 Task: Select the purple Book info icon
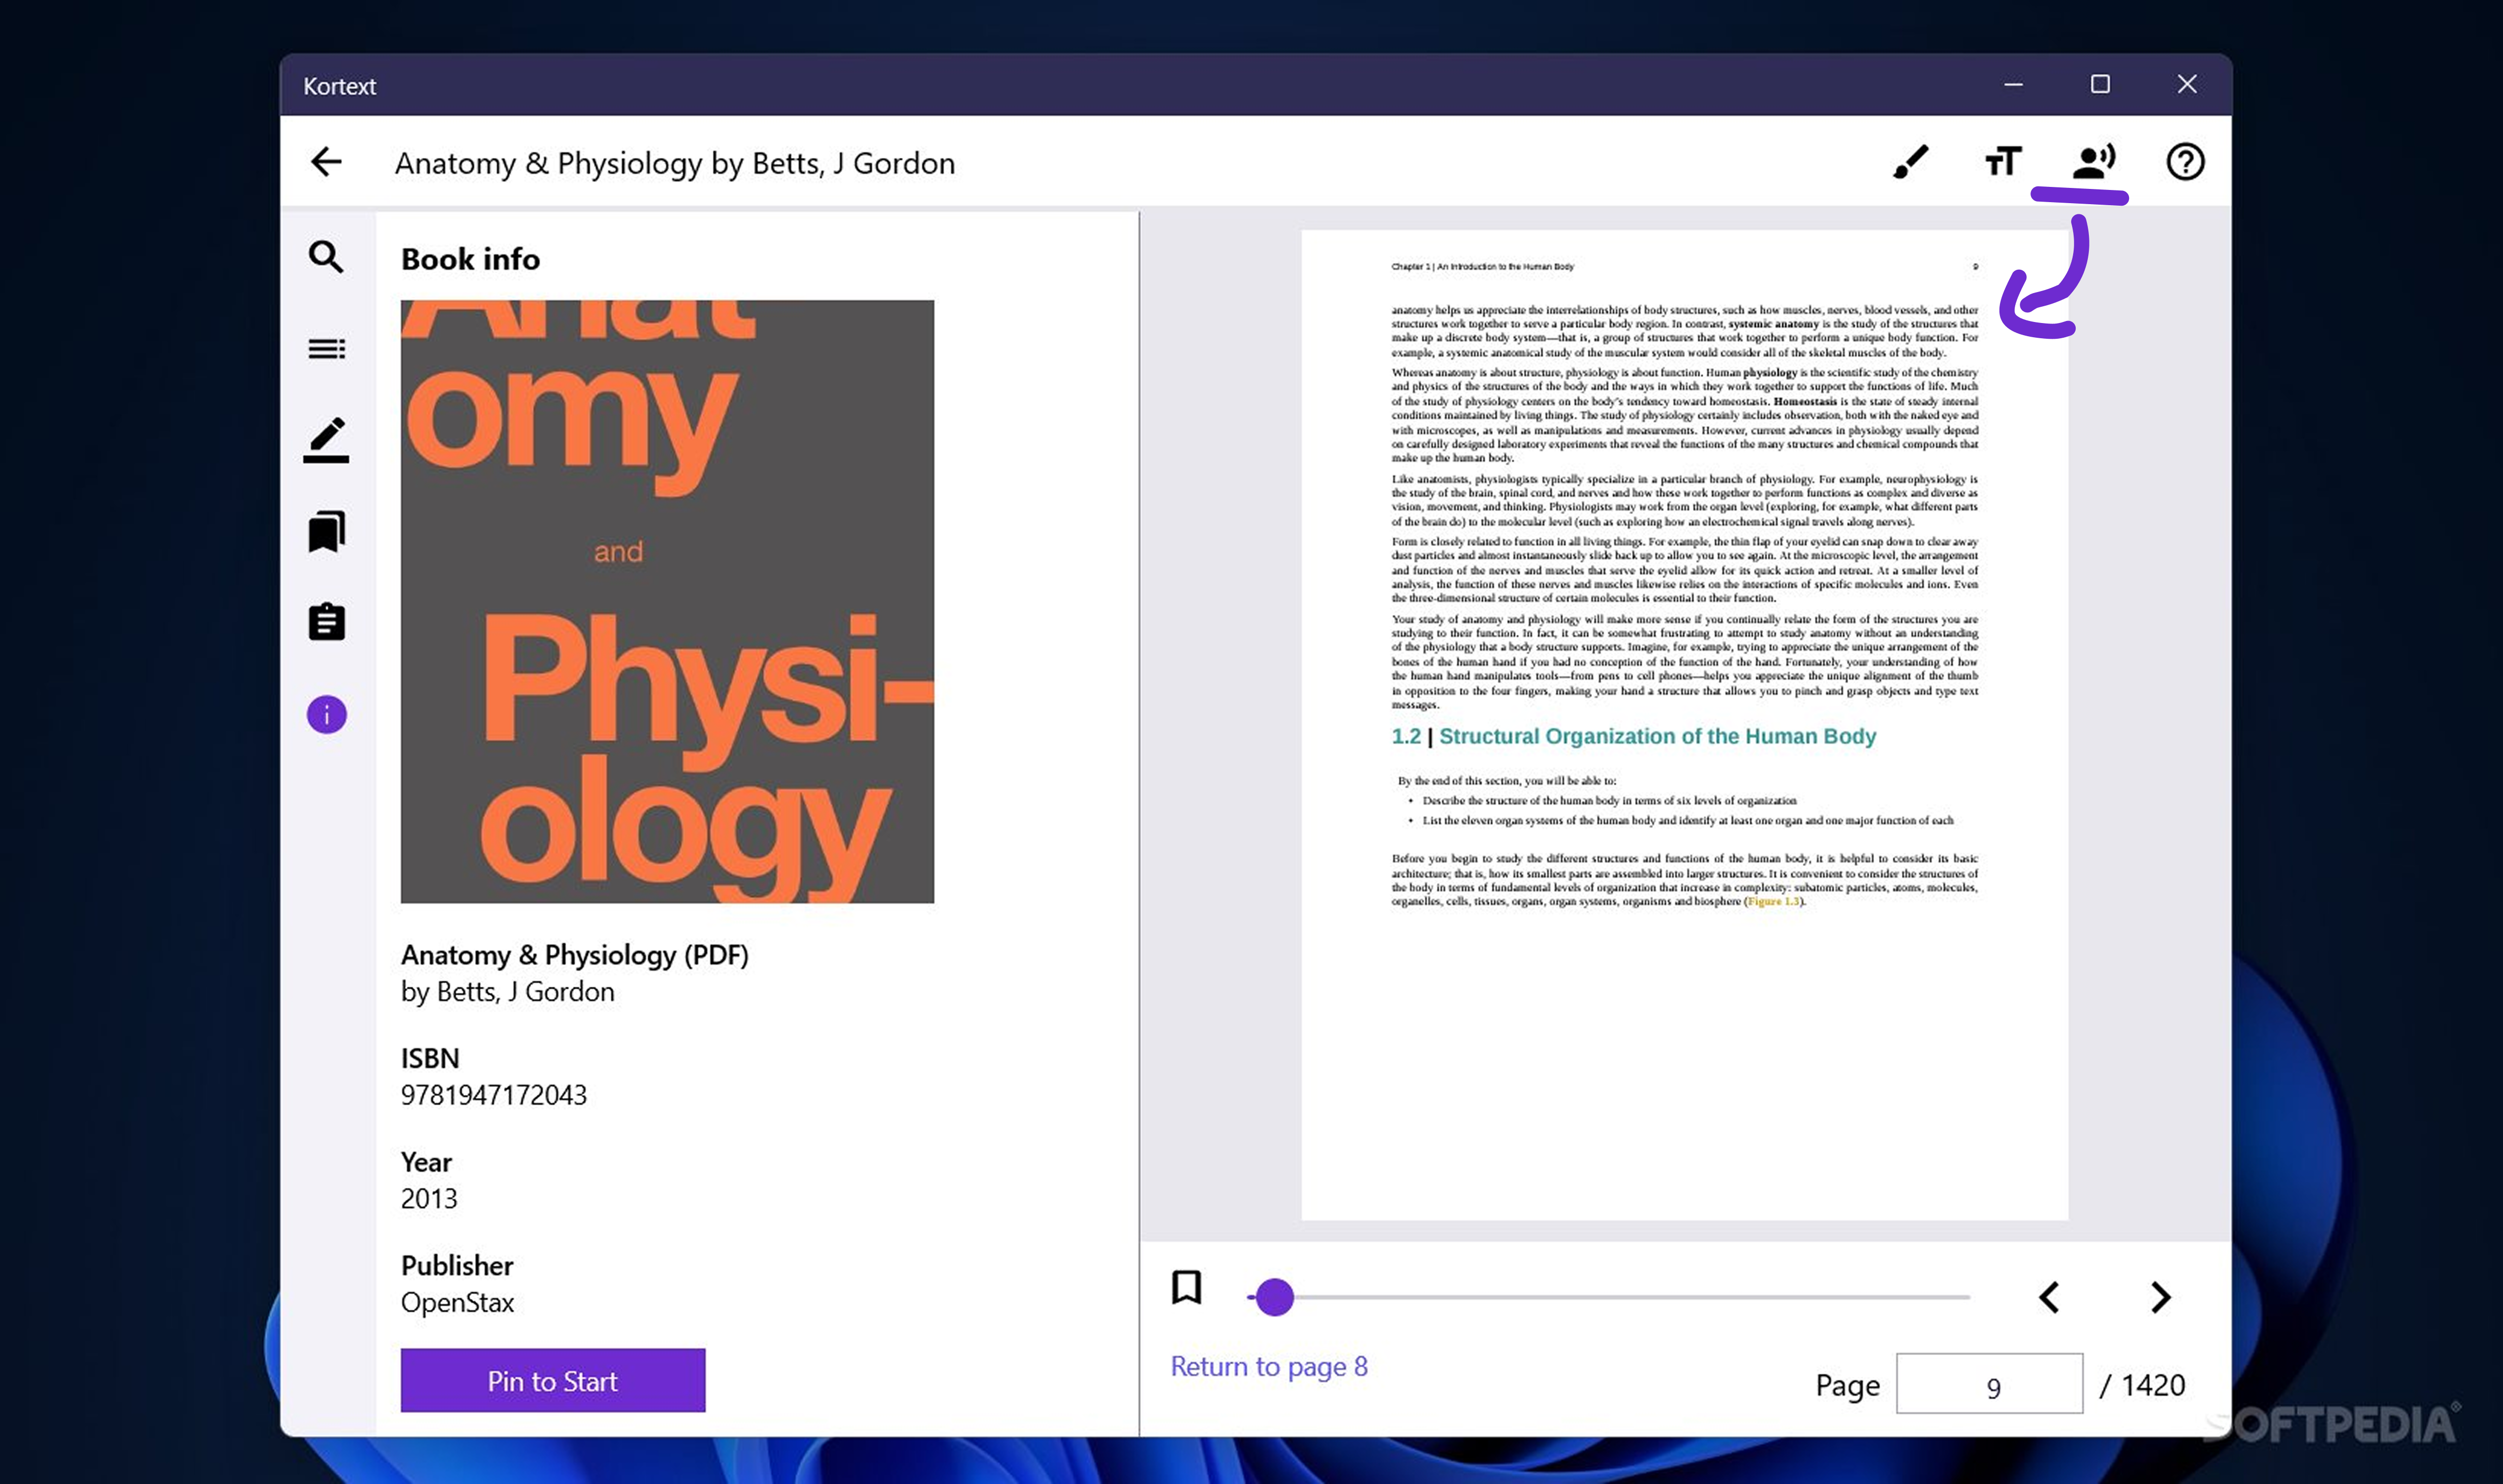tap(326, 714)
